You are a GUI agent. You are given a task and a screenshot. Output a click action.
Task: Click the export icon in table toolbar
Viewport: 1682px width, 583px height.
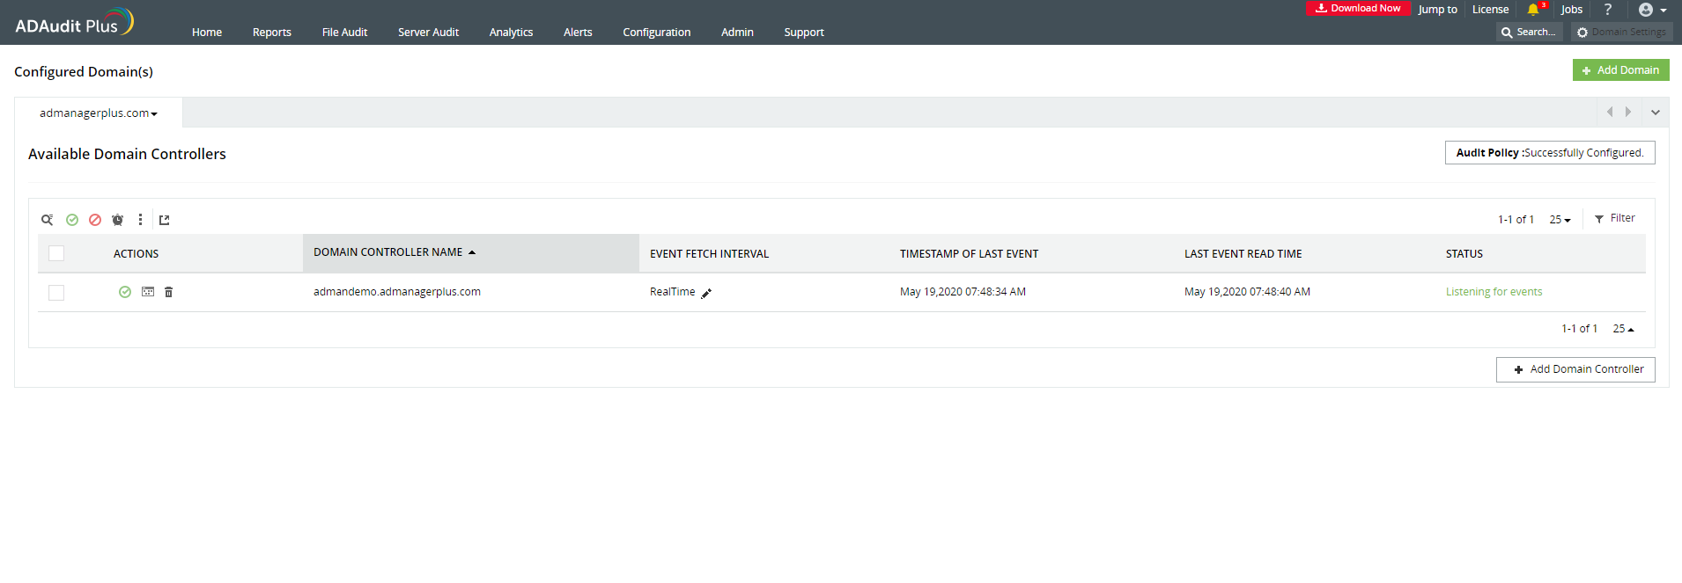point(164,220)
